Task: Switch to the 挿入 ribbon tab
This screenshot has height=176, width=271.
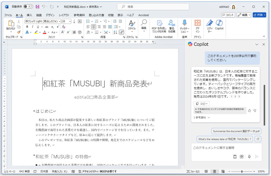Action: (x=29, y=15)
